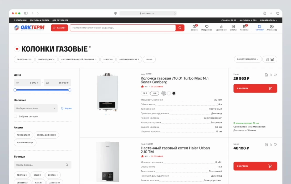Click the minimum price slider handle
Image resolution: width=291 pixels, height=184 pixels.
(15, 90)
